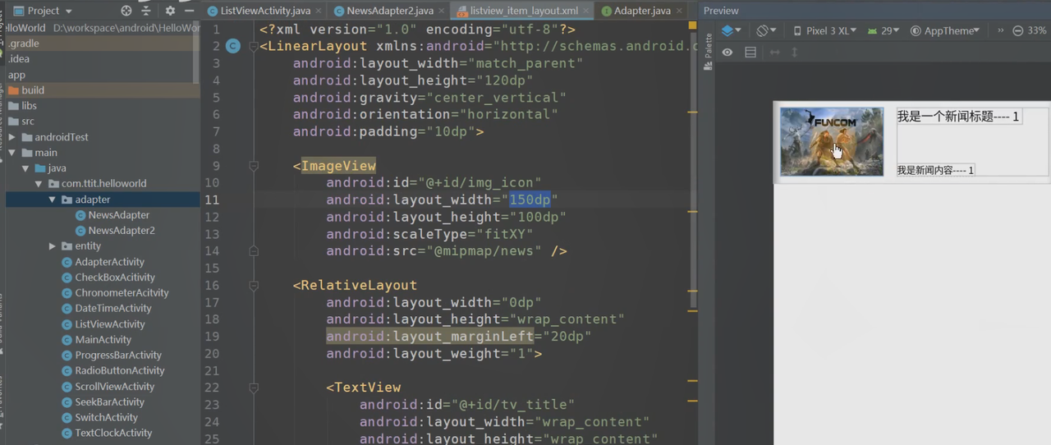Collapse the ImageView code fold marker at line 9
The image size is (1051, 445).
pyautogui.click(x=254, y=166)
